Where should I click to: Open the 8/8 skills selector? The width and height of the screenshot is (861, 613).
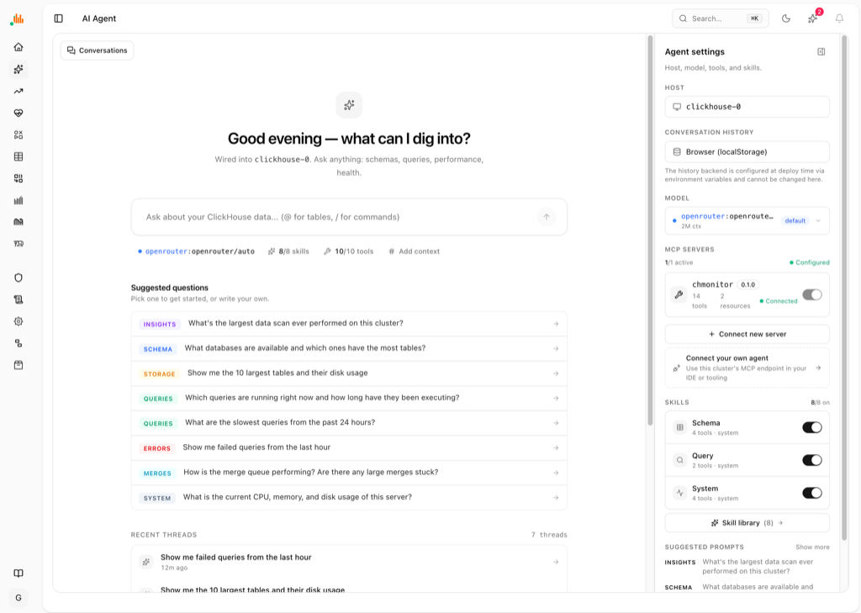[x=289, y=251]
